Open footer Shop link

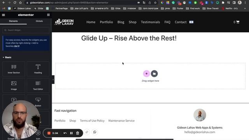click(73, 121)
